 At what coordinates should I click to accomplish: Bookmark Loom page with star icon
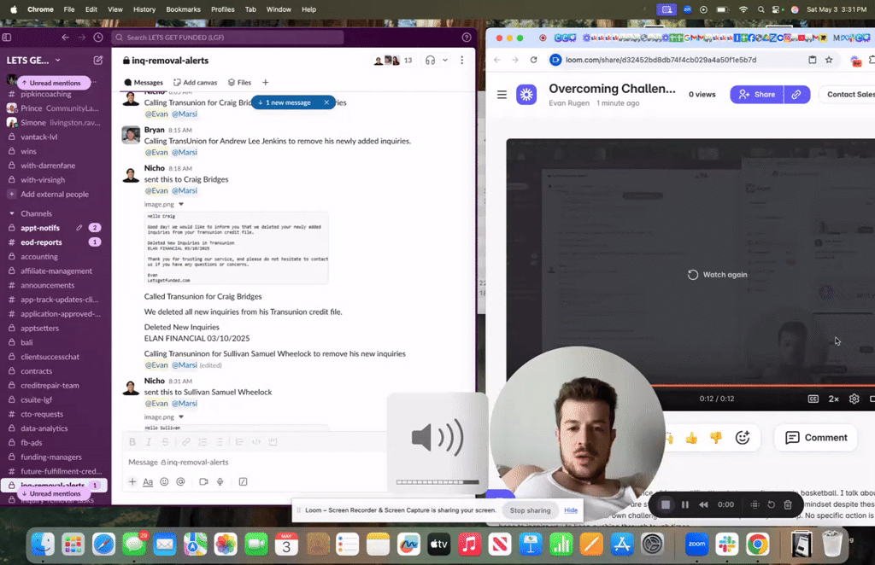[x=829, y=61]
